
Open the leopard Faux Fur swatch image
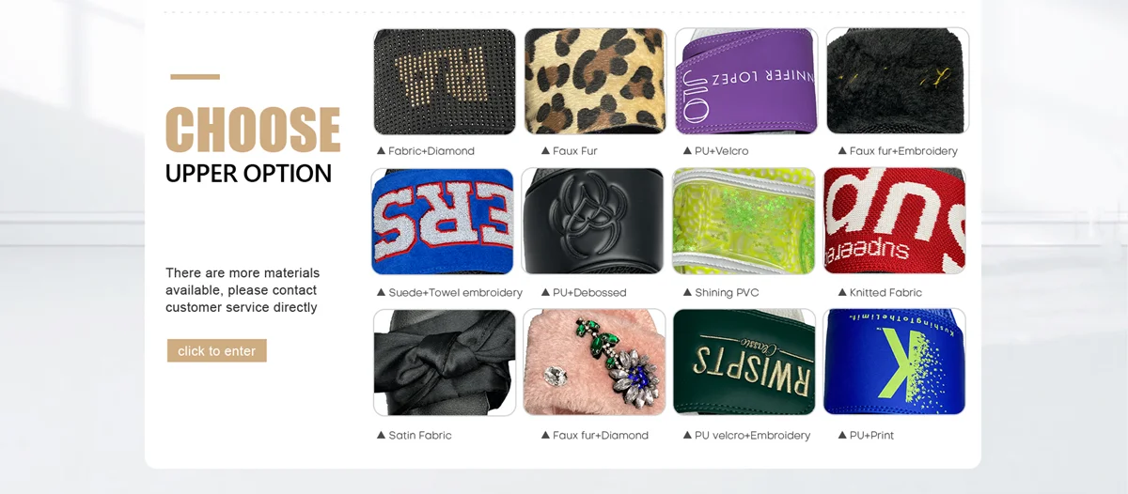[x=595, y=82]
